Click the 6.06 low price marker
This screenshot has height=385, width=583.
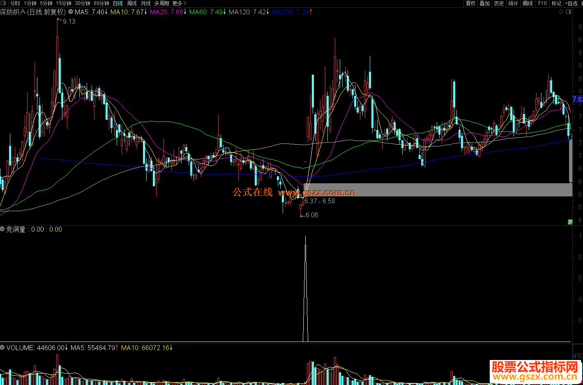click(312, 215)
